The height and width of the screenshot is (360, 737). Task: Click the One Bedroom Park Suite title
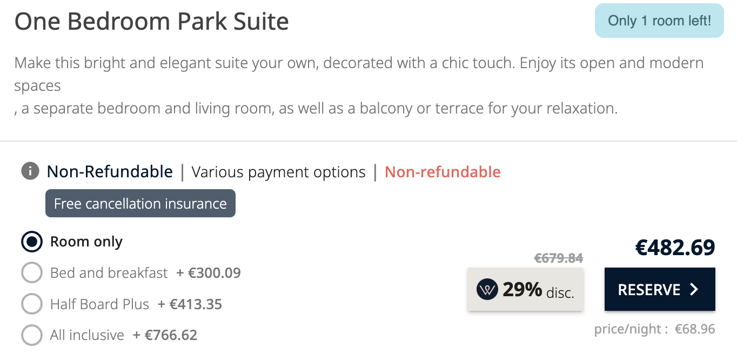152,22
